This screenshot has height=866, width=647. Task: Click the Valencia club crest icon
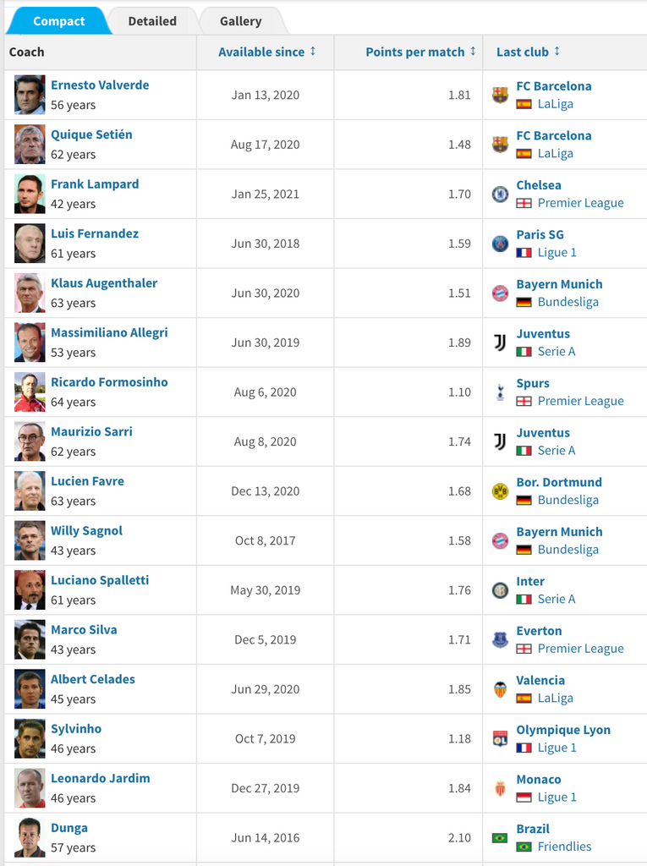pos(500,689)
